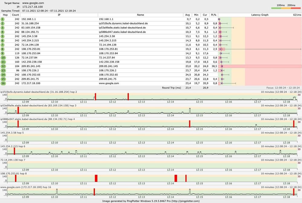Click 31.16.188.254 in the IP column
This screenshot has width=302, height=203.
[x=30, y=23]
